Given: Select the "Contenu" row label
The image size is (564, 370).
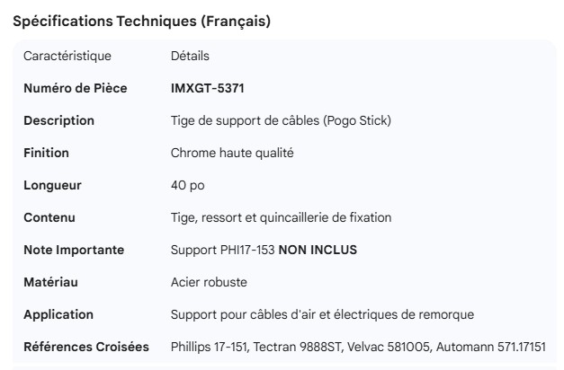Looking at the screenshot, I should pyautogui.click(x=49, y=217).
